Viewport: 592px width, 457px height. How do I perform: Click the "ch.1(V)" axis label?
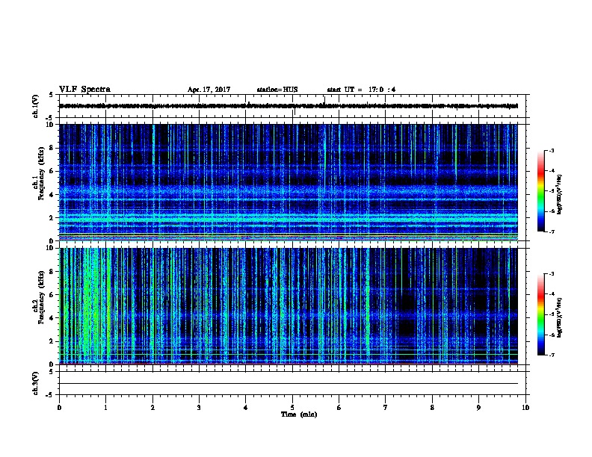[36, 106]
